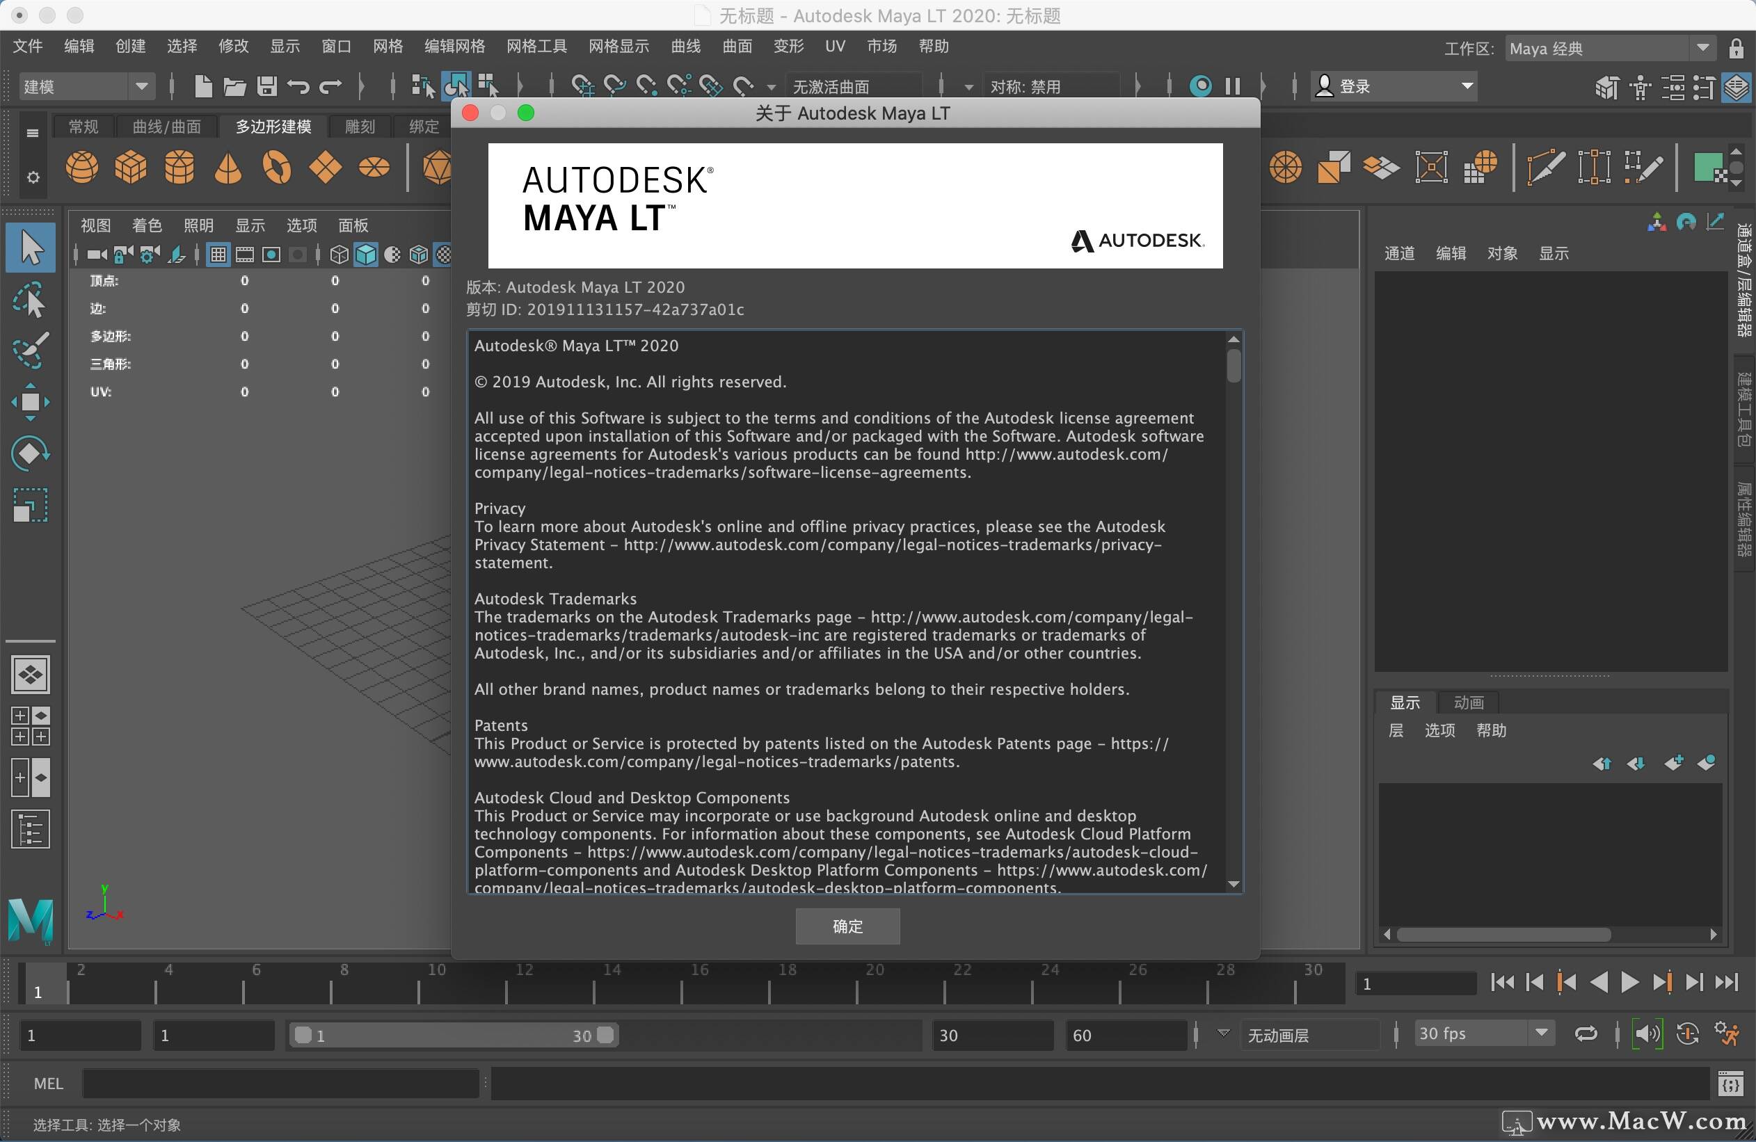Create a polygon torus from shelf
Screen dimensions: 1756x1142
(x=277, y=167)
